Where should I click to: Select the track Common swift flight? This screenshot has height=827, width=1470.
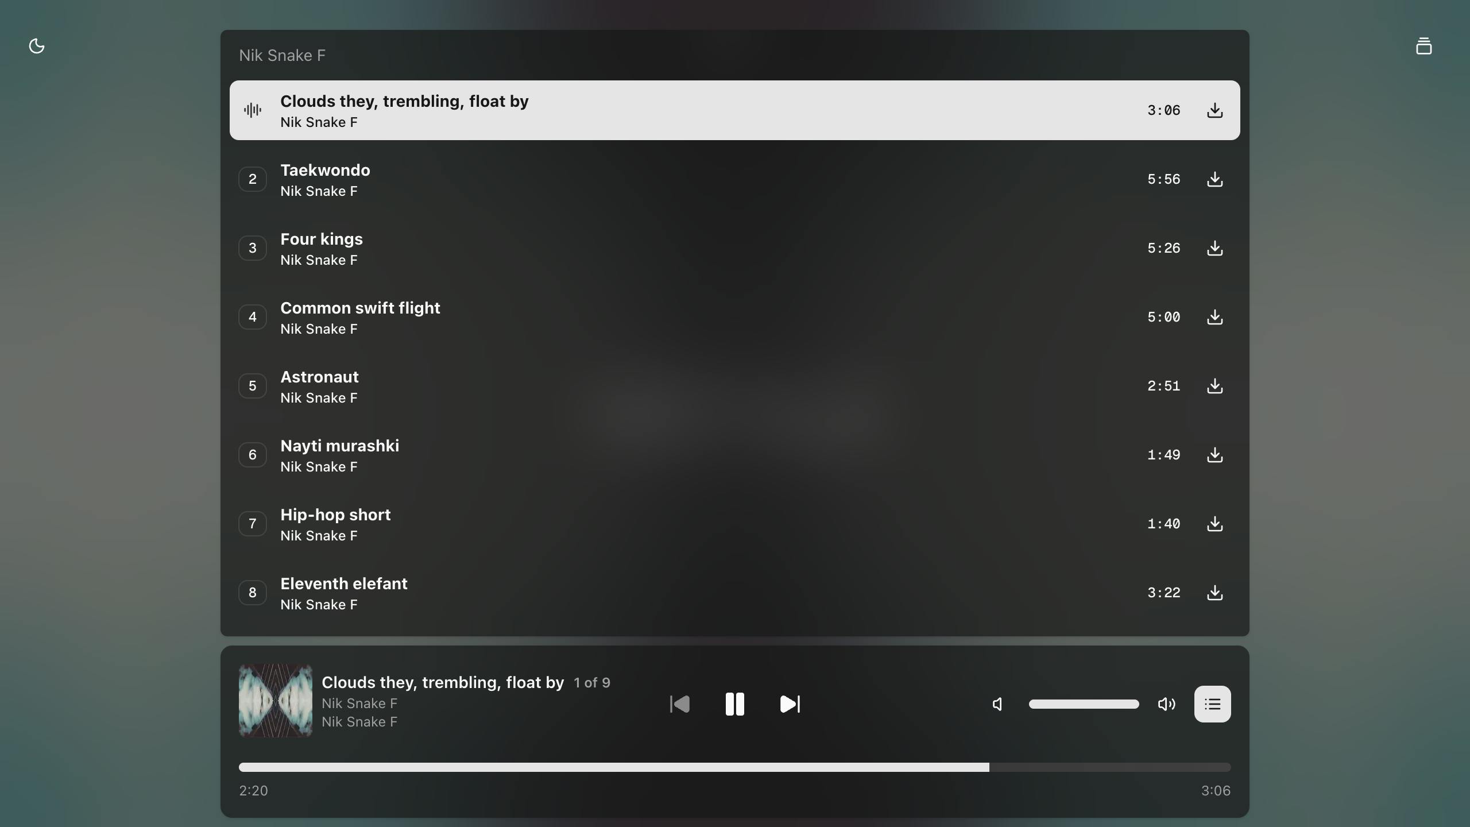tap(360, 317)
